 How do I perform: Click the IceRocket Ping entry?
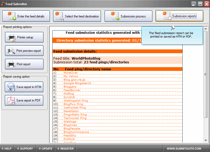(75, 107)
